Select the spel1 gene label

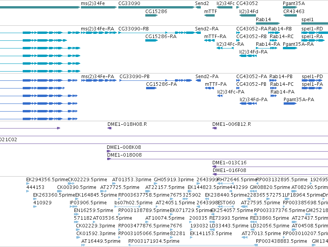point(308,19)
